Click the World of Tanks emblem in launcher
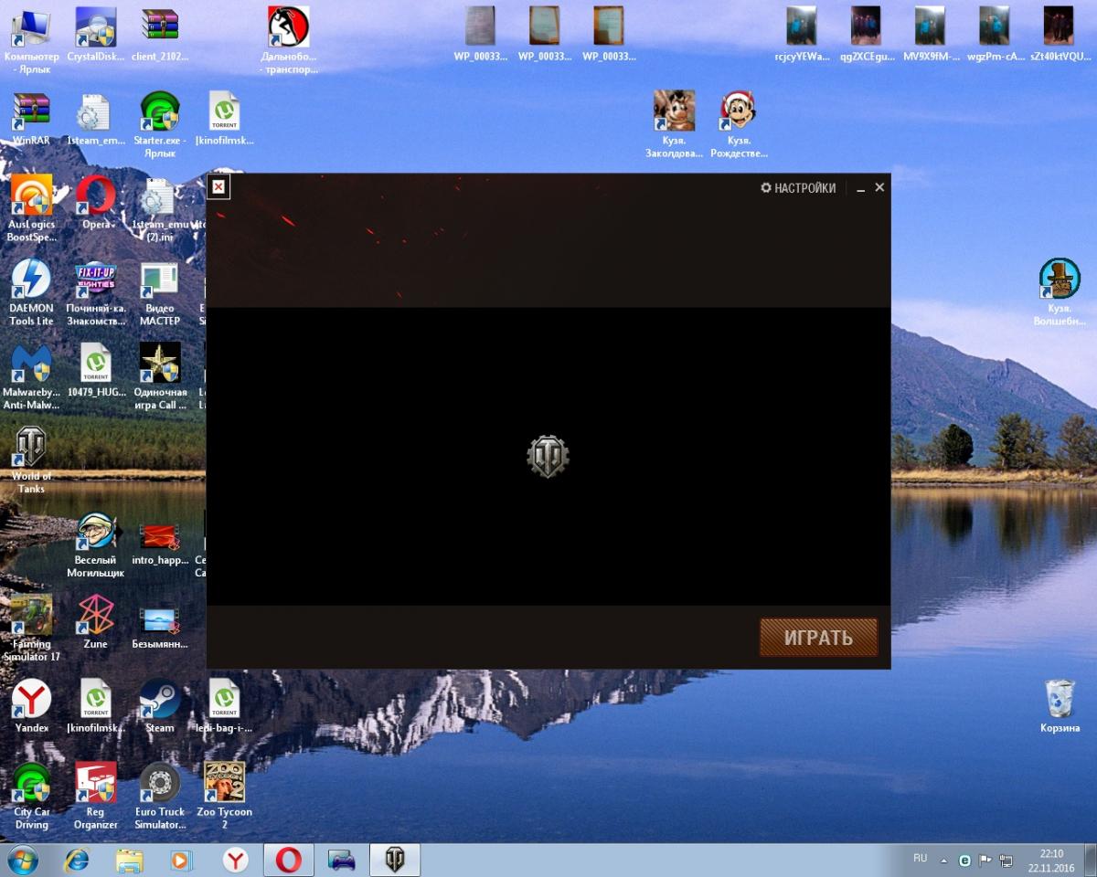 click(x=548, y=455)
